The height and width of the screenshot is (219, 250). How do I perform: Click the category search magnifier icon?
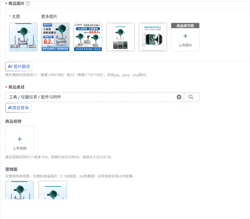point(191,97)
